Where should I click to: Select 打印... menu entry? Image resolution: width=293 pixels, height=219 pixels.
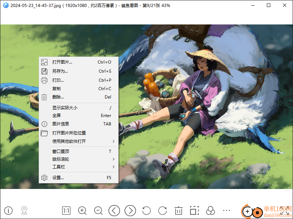(79, 80)
